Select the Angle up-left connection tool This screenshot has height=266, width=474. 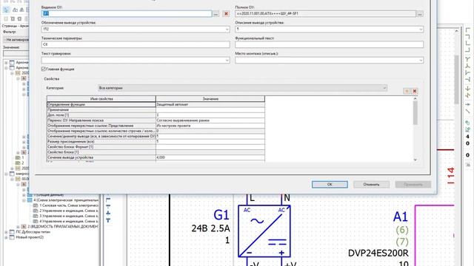coord(467,50)
